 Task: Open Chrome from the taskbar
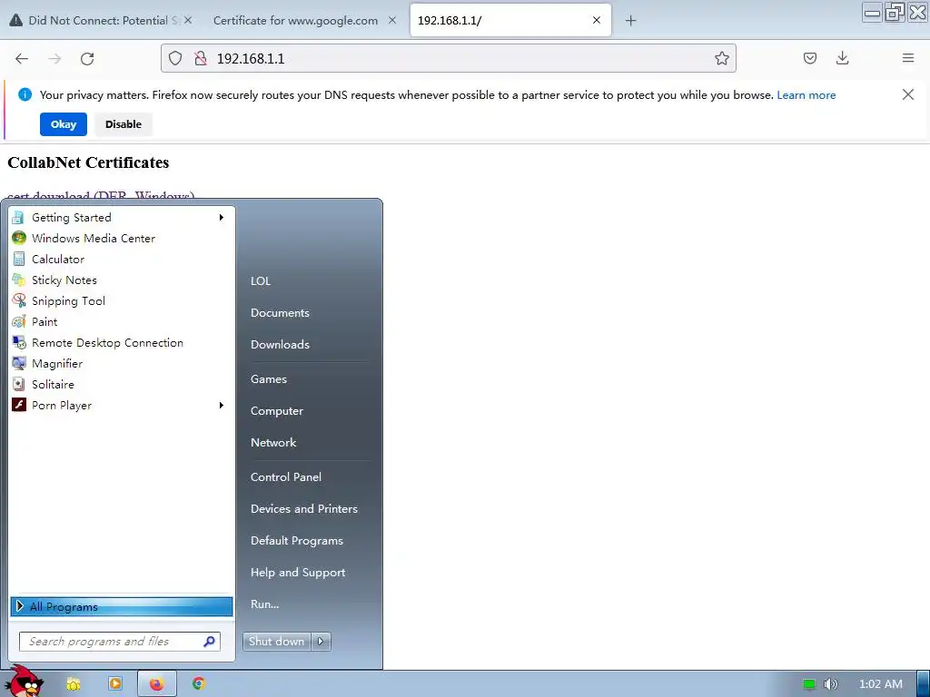click(x=199, y=683)
